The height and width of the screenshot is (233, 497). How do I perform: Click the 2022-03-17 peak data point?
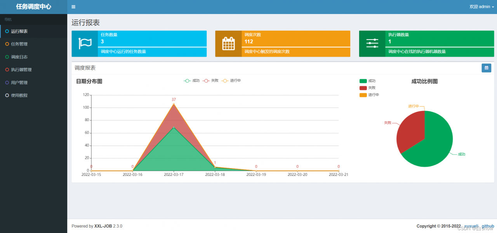174,104
